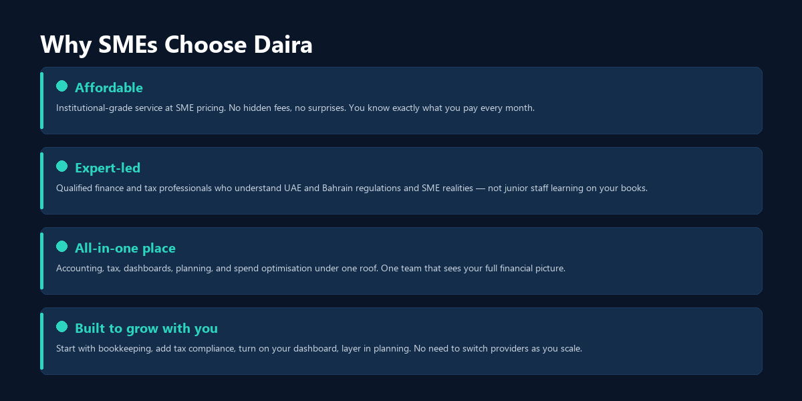The image size is (802, 401).
Task: Click the teal bullet icon beside Affordable
Action: click(62, 86)
